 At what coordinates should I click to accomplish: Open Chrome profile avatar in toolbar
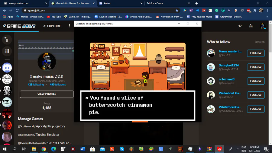[261, 10]
